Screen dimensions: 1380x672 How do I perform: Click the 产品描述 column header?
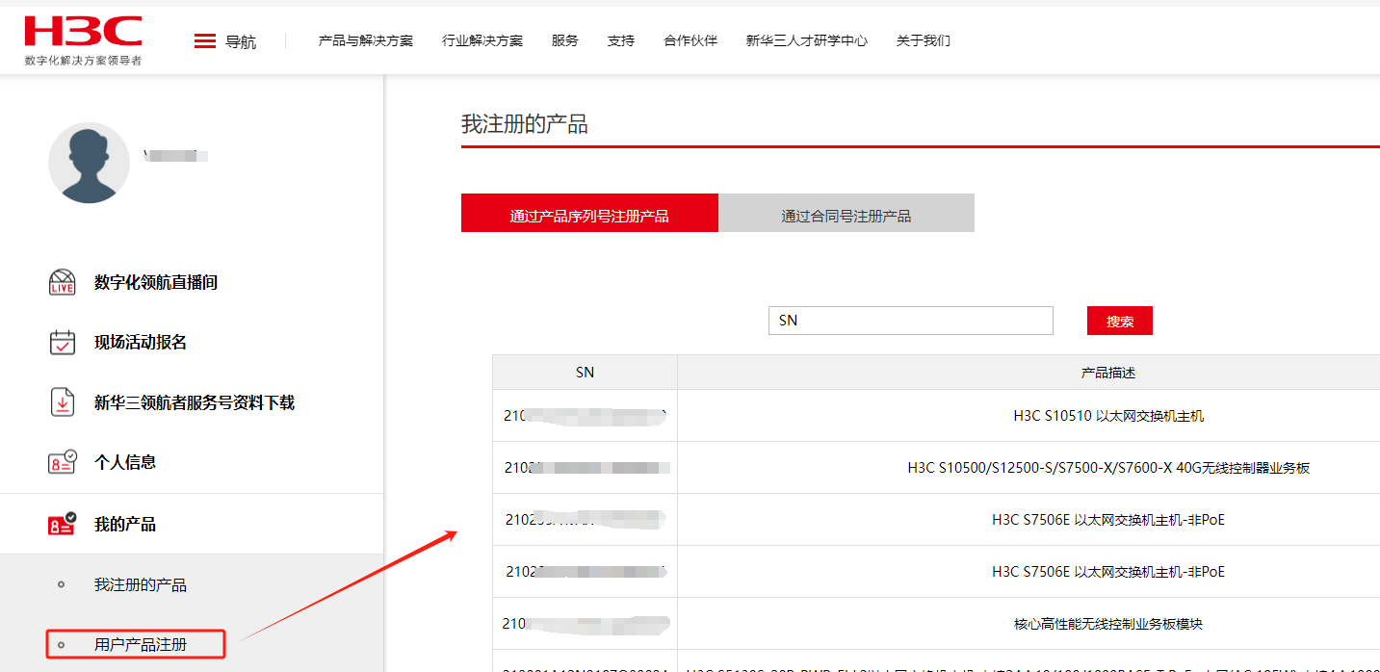click(1108, 372)
